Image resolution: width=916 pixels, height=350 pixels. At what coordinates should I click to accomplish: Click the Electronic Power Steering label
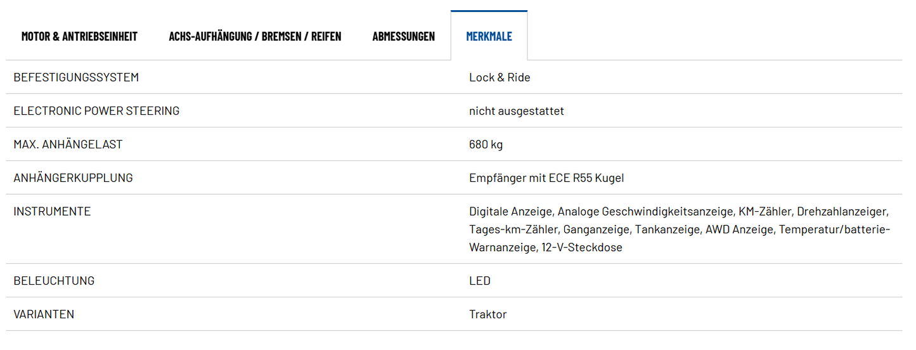(x=96, y=111)
